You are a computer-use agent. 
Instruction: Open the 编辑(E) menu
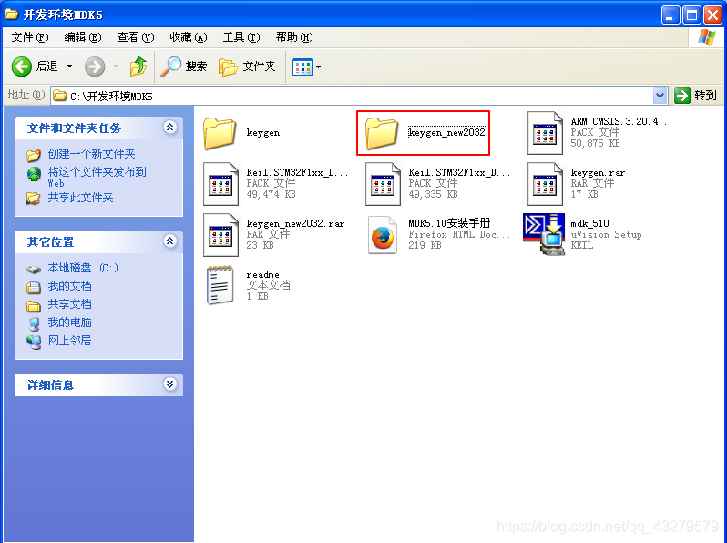click(x=83, y=37)
